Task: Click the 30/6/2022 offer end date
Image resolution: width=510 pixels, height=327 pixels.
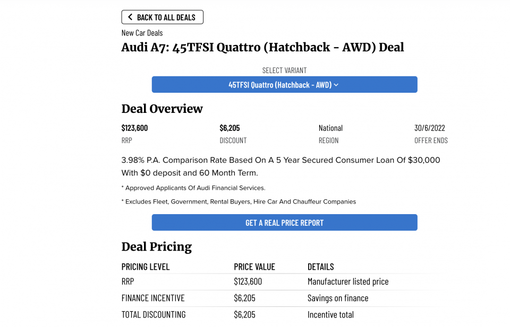Action: coord(430,128)
